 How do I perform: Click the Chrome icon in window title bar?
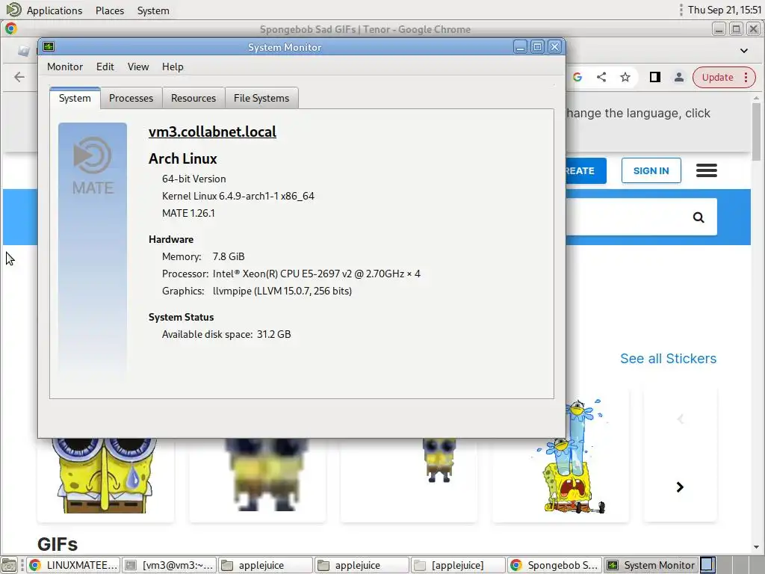click(x=11, y=29)
